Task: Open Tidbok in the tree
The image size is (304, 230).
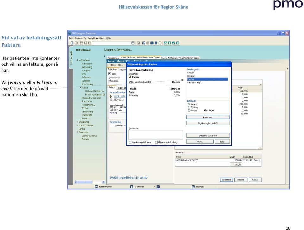Action: [x=85, y=108]
